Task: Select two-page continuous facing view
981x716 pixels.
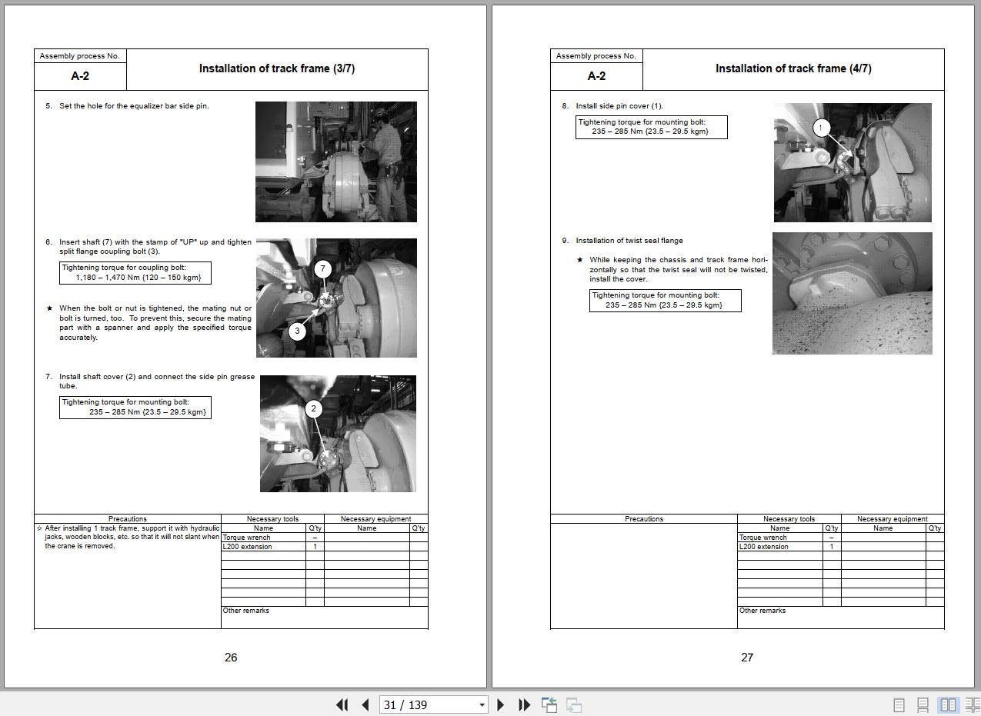Action: click(972, 704)
